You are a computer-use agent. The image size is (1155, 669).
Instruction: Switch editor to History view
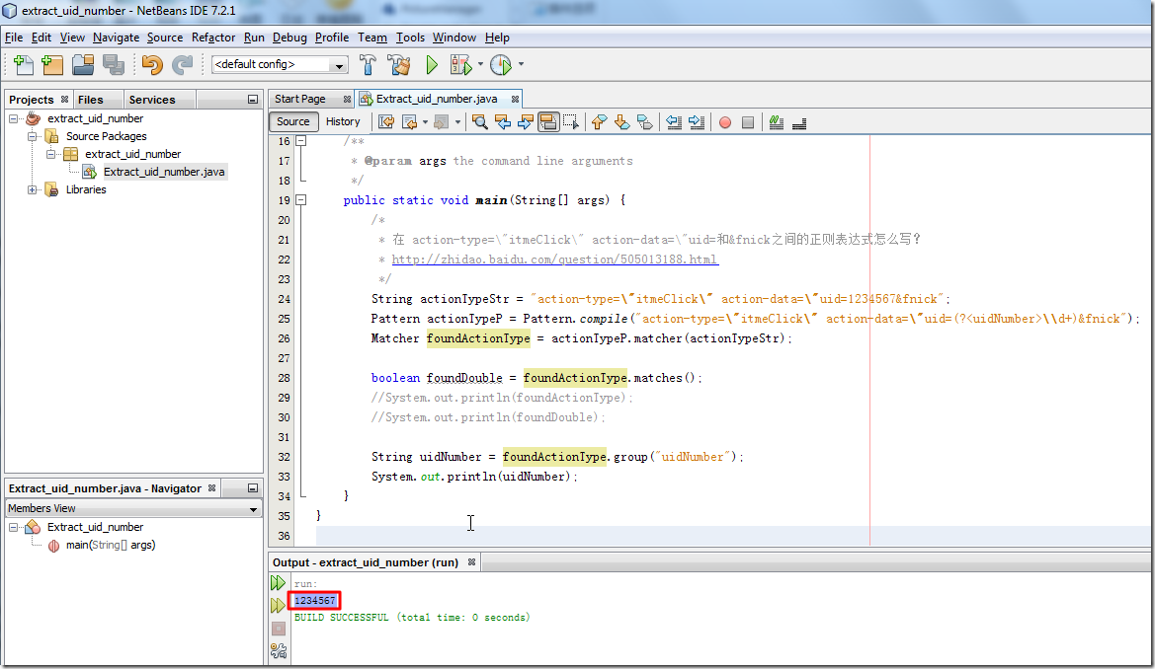click(343, 122)
